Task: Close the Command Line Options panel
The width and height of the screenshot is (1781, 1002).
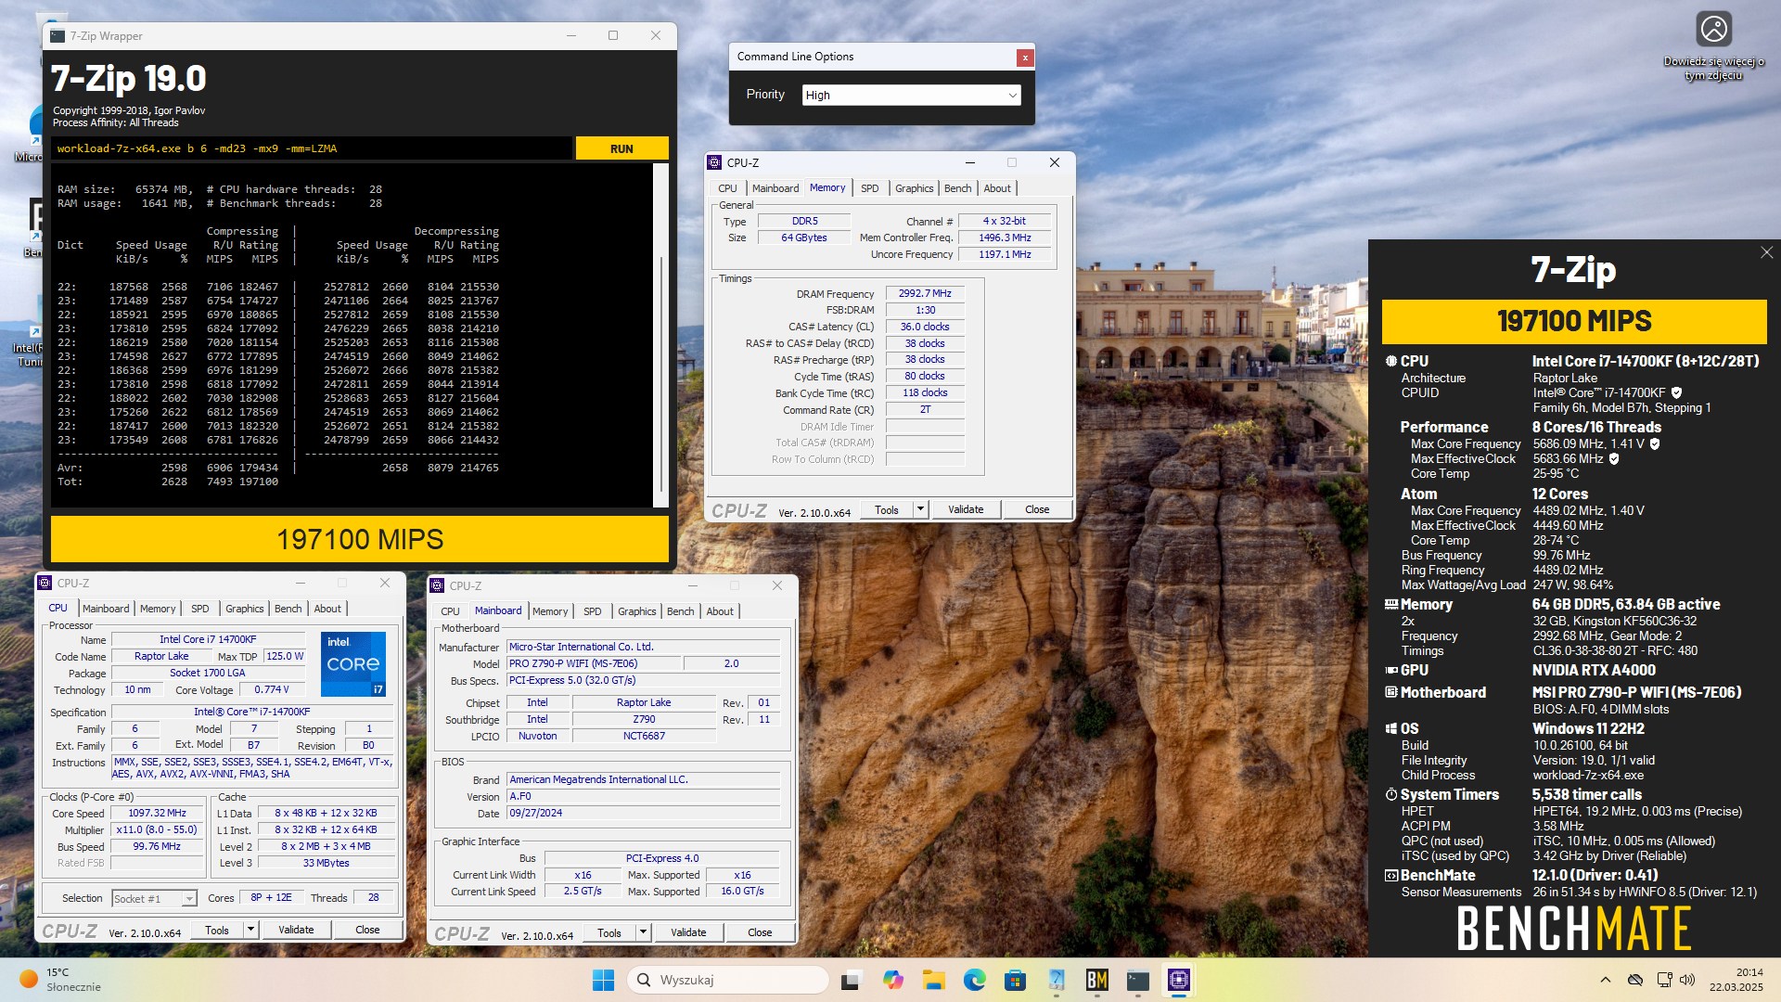Action: click(x=1024, y=58)
